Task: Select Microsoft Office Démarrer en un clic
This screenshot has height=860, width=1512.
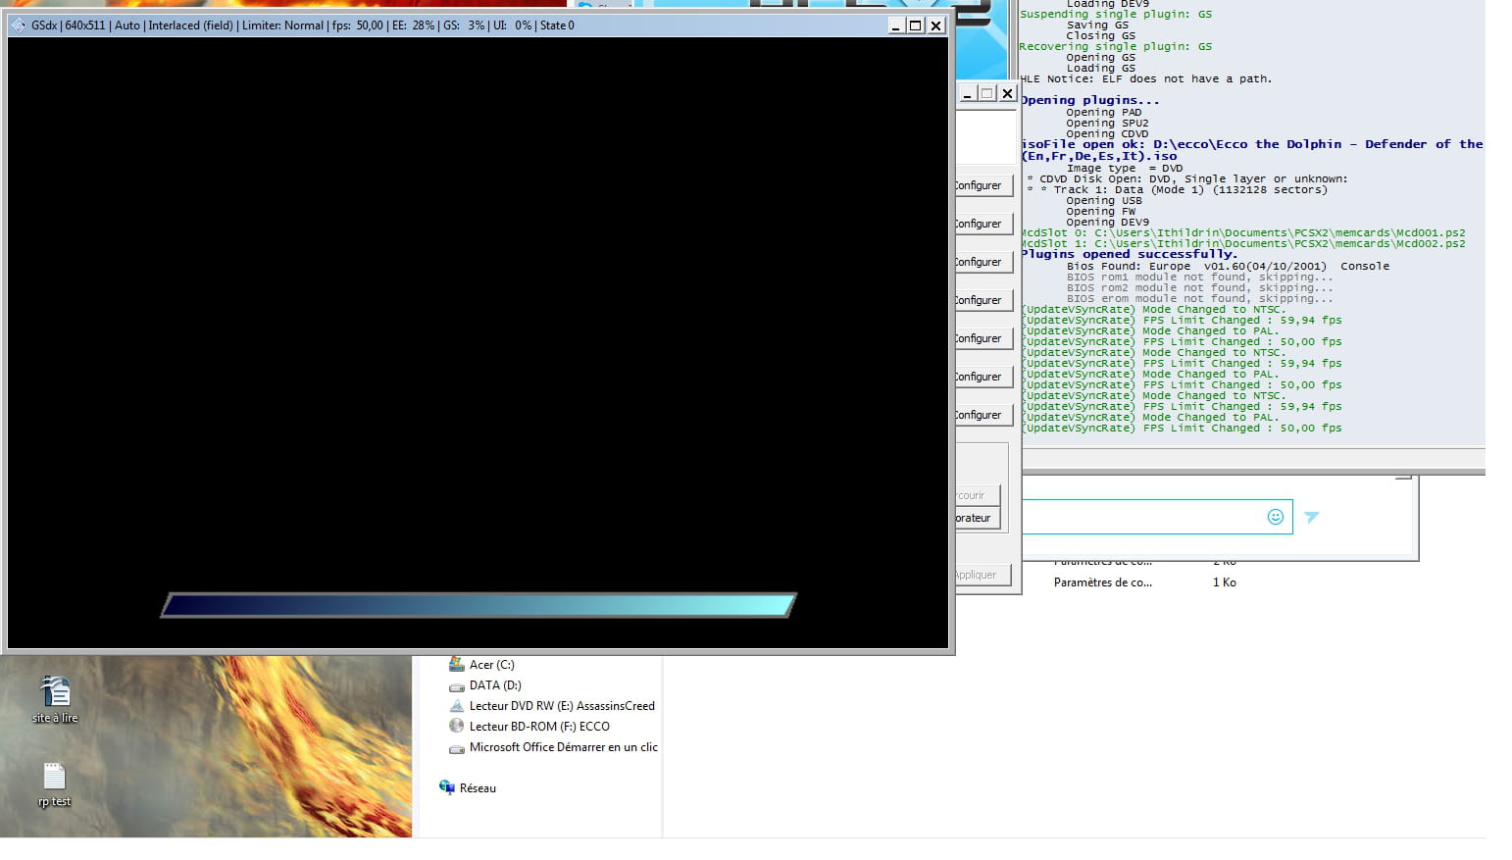Action: click(563, 747)
